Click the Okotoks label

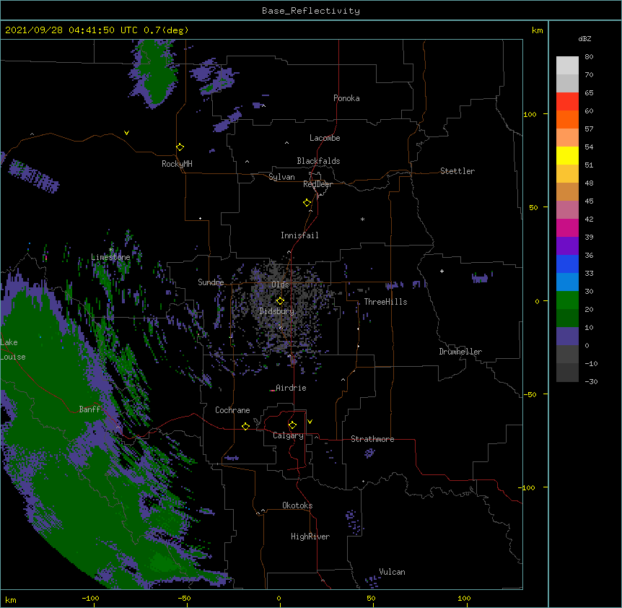pos(297,505)
